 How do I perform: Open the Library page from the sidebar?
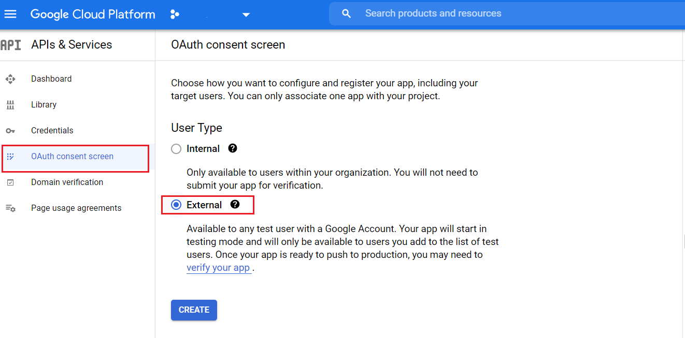click(x=44, y=104)
